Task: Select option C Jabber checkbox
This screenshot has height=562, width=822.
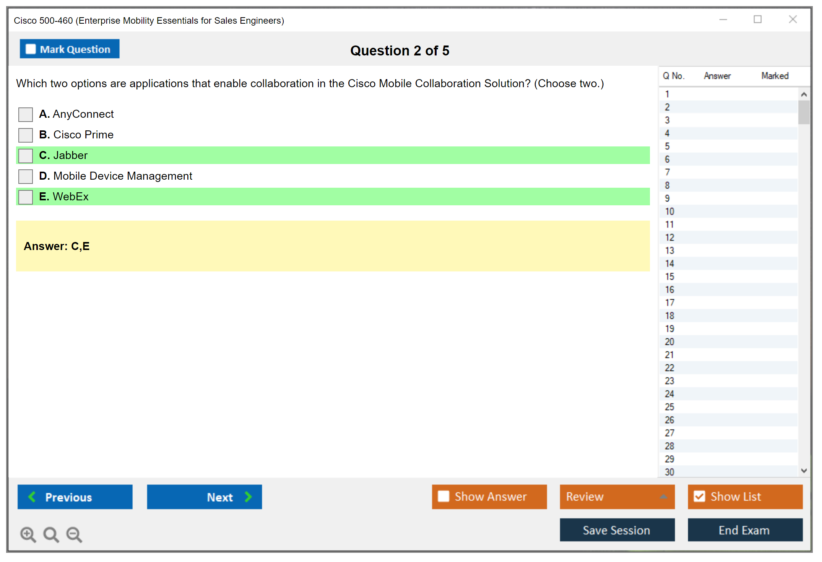Action: pyautogui.click(x=26, y=156)
